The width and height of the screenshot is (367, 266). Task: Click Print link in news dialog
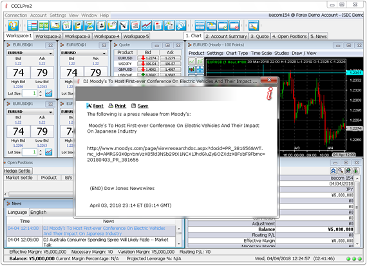117,106
